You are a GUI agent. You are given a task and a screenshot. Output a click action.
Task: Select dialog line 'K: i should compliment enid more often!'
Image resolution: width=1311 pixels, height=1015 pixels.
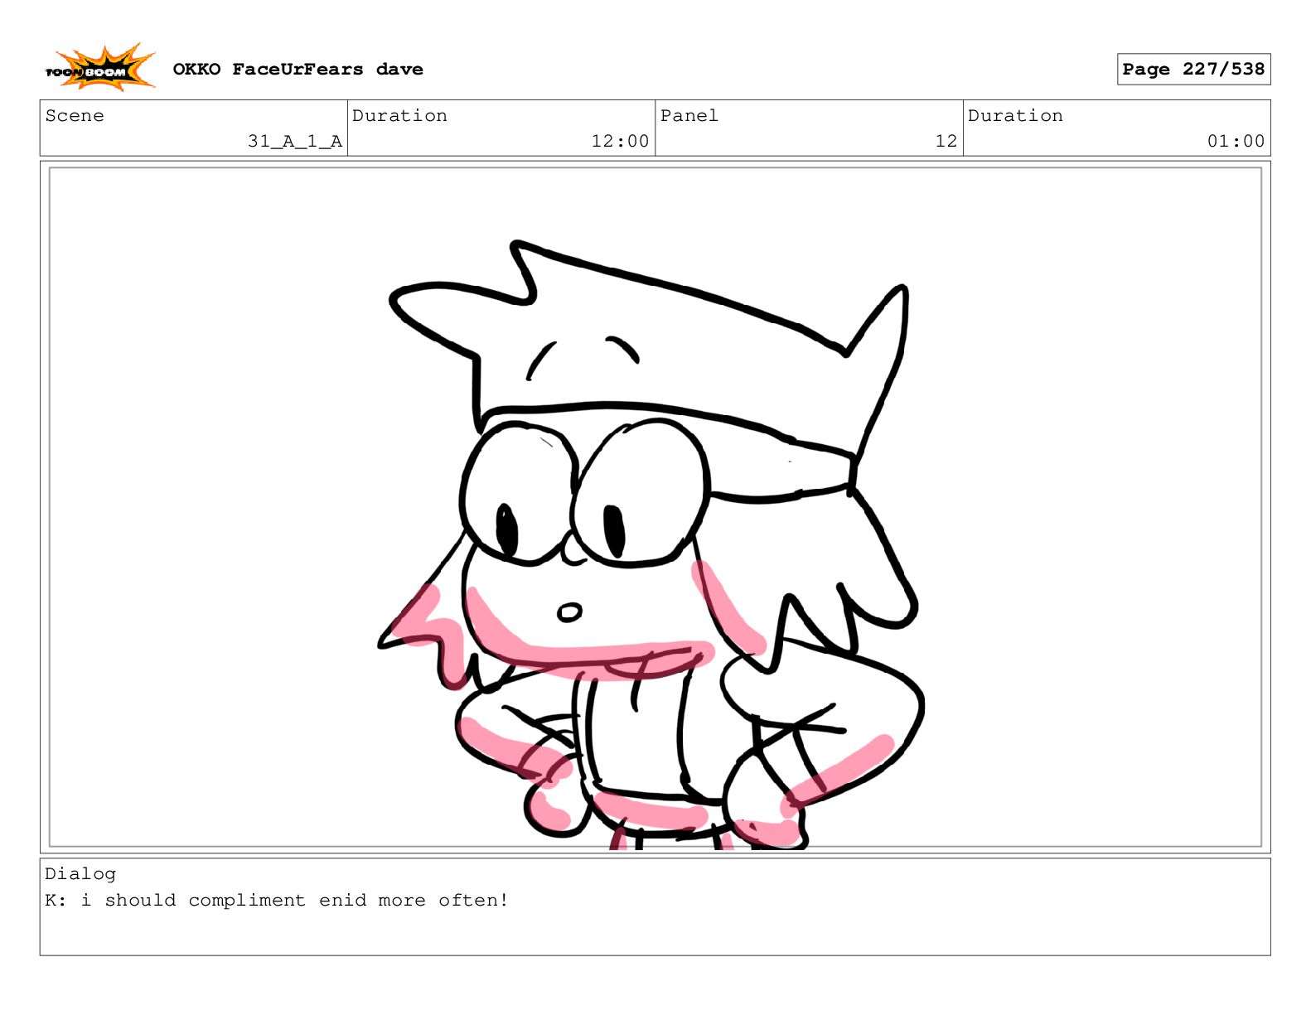277,901
